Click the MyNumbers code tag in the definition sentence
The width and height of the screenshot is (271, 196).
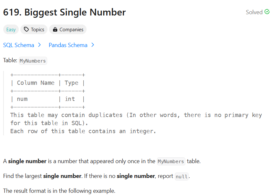(171, 161)
